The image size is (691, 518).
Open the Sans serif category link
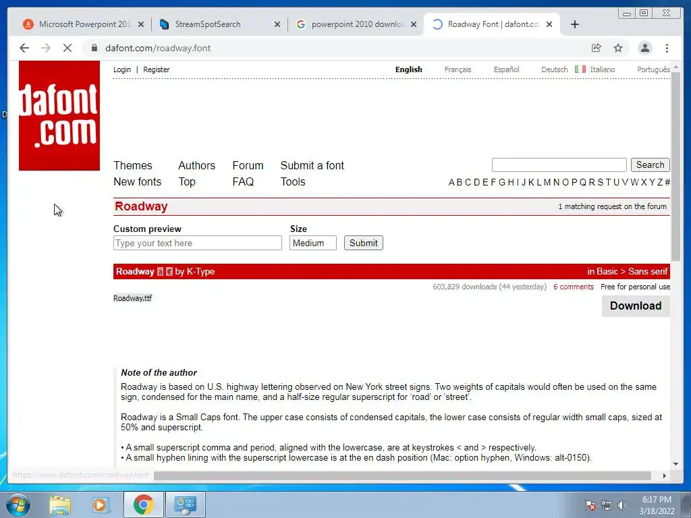648,272
